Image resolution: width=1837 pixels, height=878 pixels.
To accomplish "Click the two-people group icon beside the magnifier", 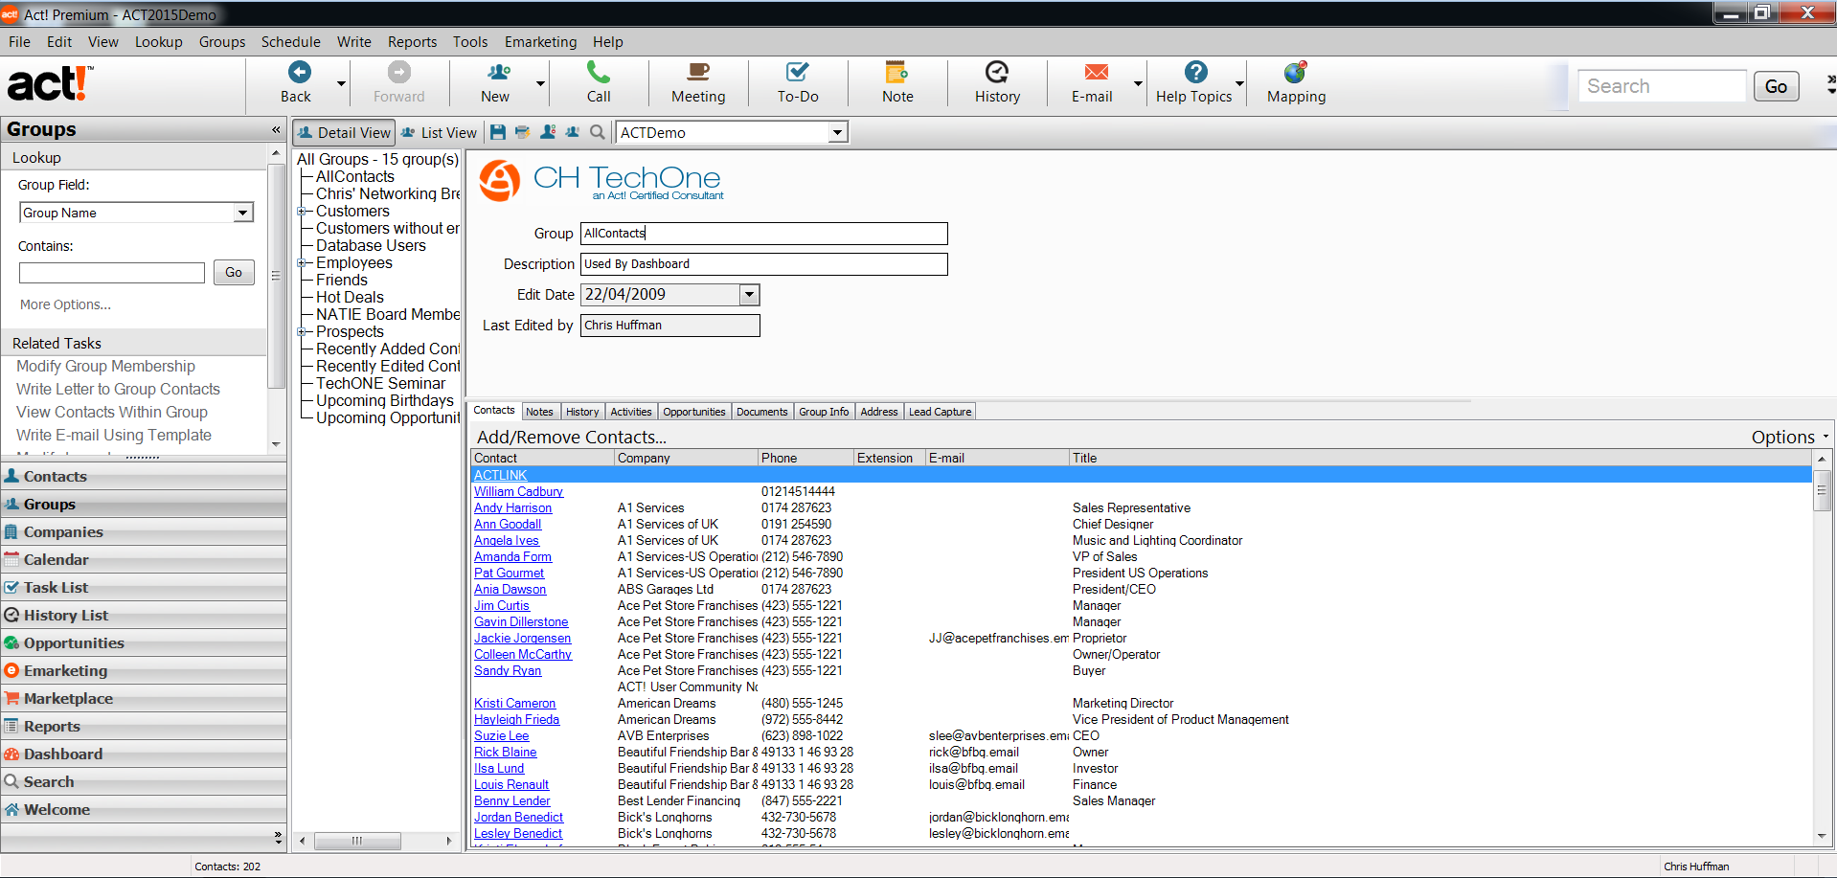I will (x=573, y=132).
